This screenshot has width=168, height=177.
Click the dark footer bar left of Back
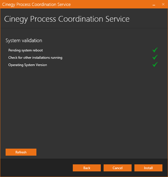(36, 168)
